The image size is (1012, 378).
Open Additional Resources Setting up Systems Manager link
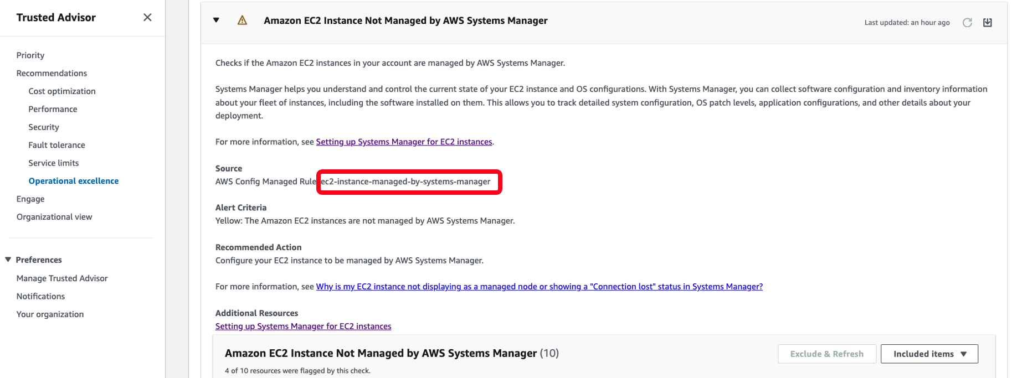pos(303,327)
